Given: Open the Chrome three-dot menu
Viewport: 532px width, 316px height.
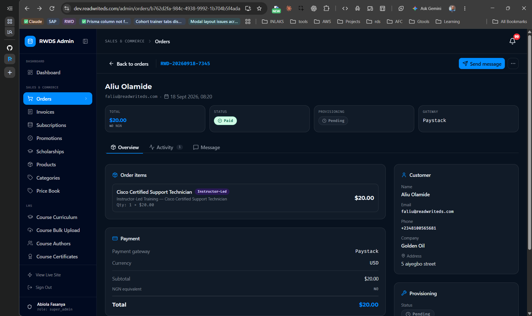Looking at the screenshot, I should 465,8.
